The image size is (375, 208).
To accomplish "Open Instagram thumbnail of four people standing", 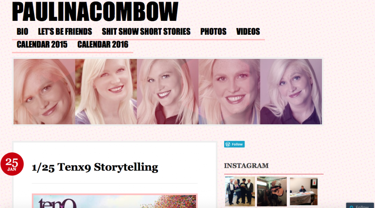I will [x=240, y=191].
